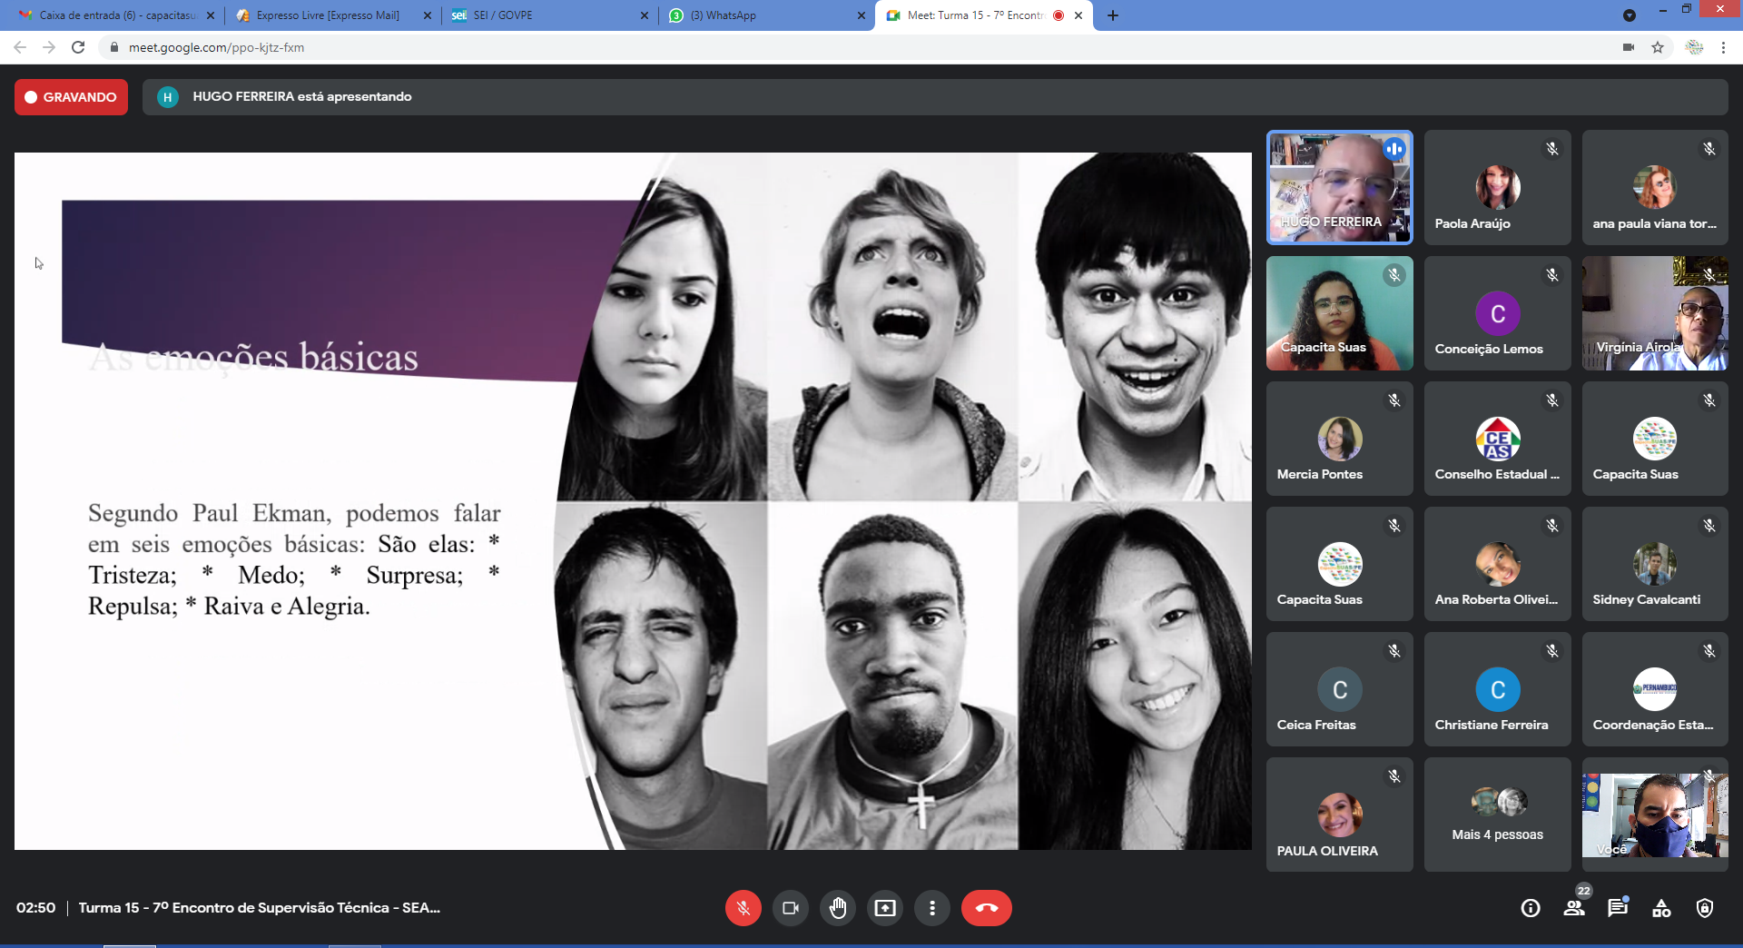The width and height of the screenshot is (1743, 948).
Task: Bookmark this page with the star icon
Action: coord(1658,47)
